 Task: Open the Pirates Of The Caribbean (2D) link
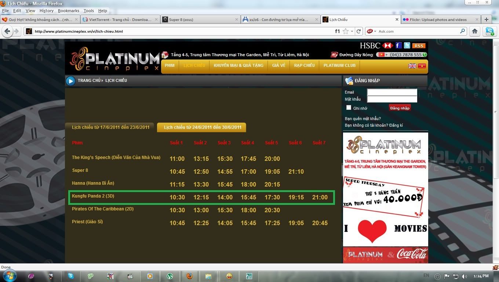[x=103, y=209]
